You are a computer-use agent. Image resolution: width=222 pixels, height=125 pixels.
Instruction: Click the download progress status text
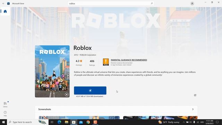pos(90,97)
